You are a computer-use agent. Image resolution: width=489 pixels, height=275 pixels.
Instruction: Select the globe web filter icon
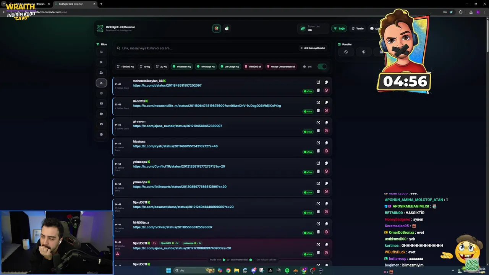pyautogui.click(x=101, y=134)
